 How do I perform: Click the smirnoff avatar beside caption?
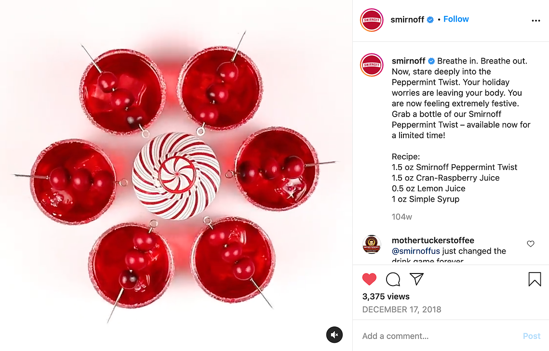(372, 65)
